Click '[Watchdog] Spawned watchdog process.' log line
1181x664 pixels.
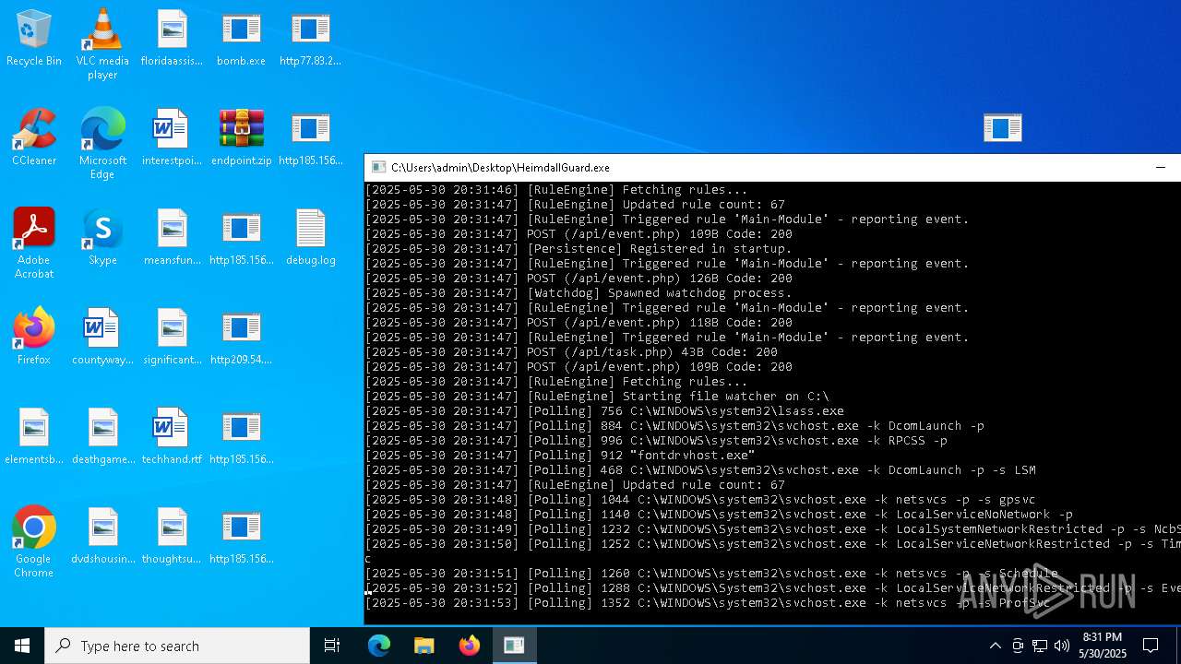[579, 293]
